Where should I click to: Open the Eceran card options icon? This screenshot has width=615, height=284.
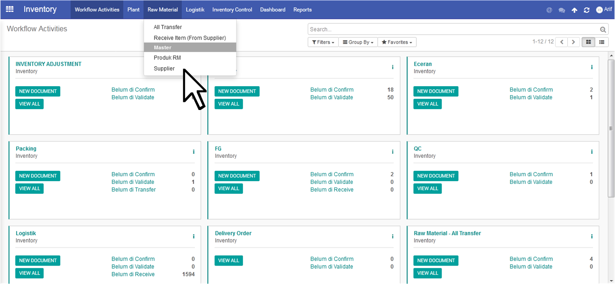coord(592,67)
